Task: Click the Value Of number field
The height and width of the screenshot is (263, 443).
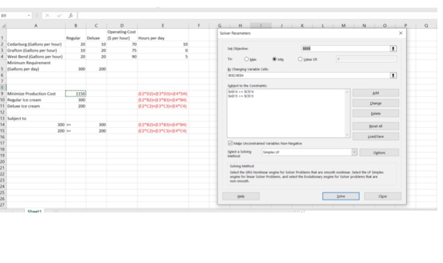Action: (x=366, y=59)
